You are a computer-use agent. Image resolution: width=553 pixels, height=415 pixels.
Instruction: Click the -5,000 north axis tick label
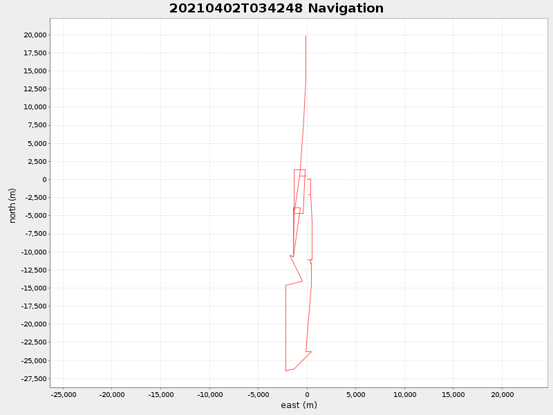[36, 216]
